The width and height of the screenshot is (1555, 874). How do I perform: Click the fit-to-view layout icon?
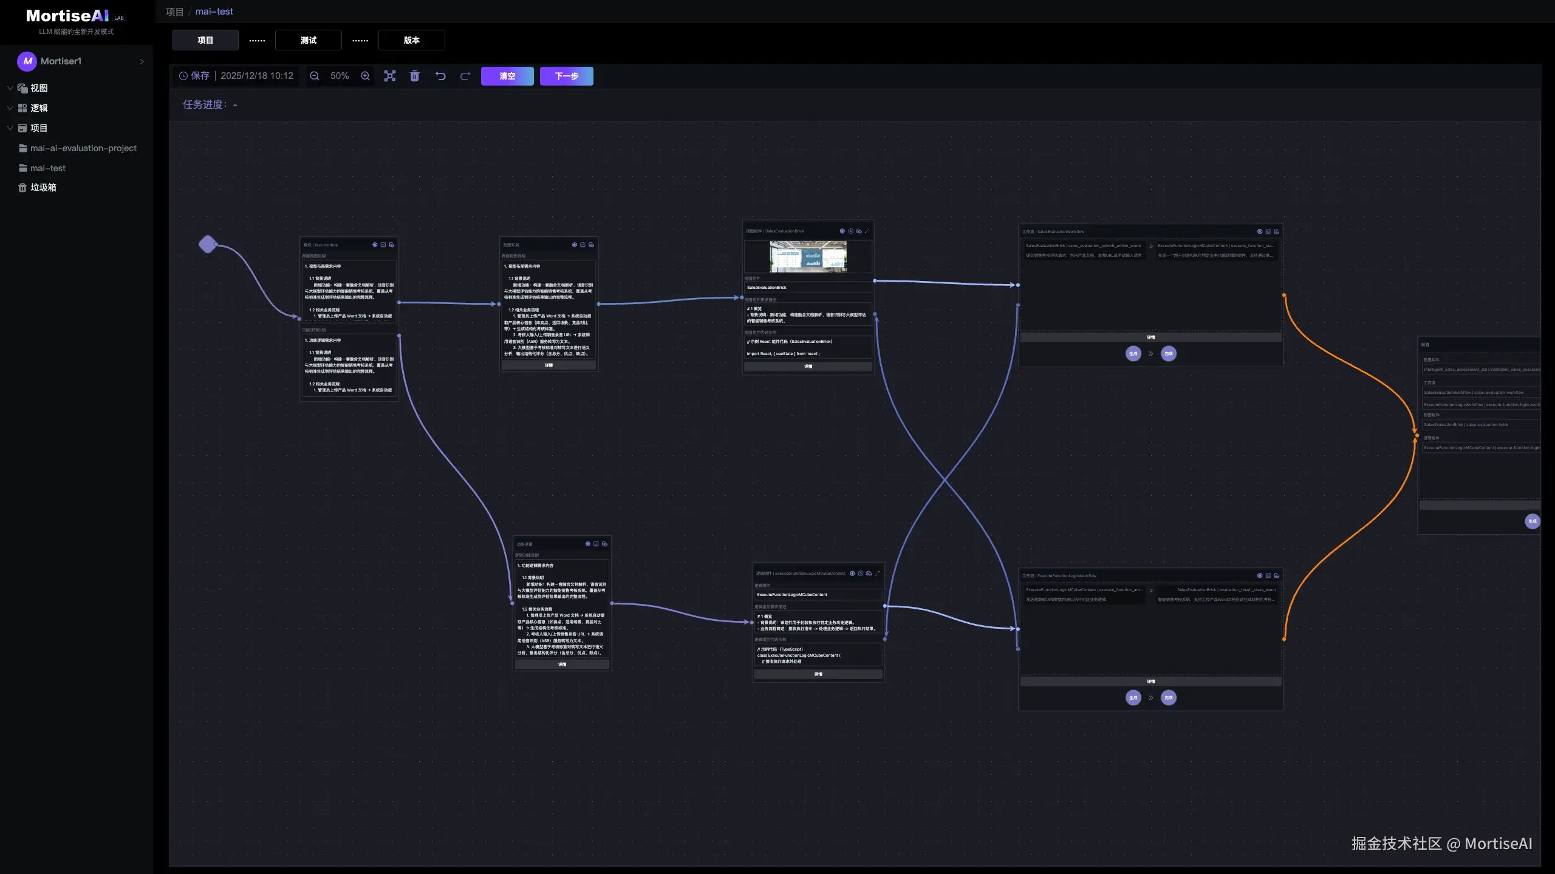tap(390, 76)
